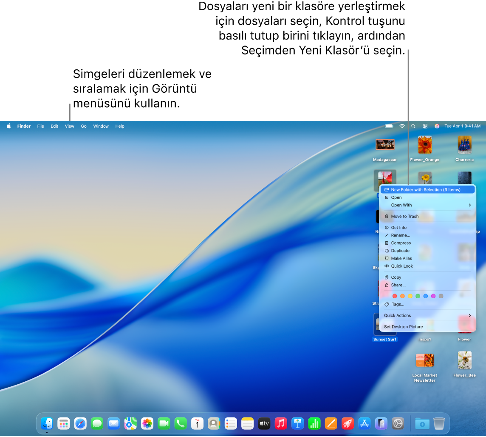486x437 pixels.
Task: Apply the green color tag
Action: pos(418,296)
